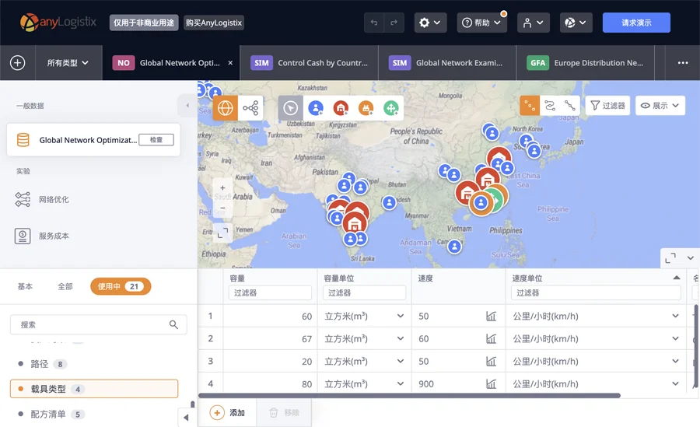
Task: Open row 4 speed chart icon
Action: click(x=491, y=383)
